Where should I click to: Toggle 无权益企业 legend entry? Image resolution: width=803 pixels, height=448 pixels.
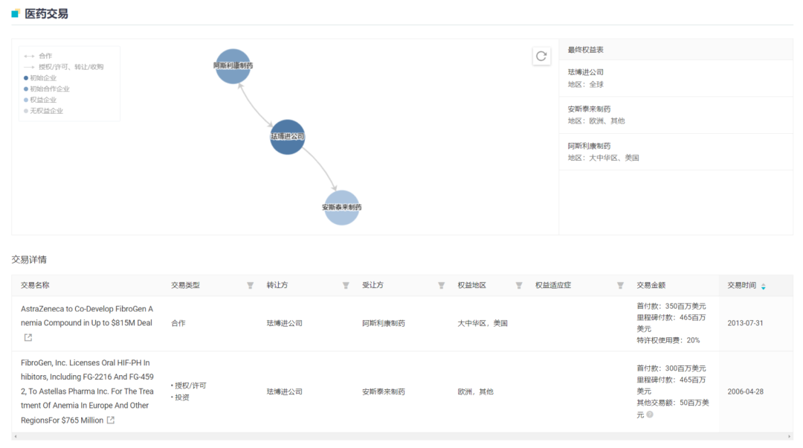[x=44, y=111]
